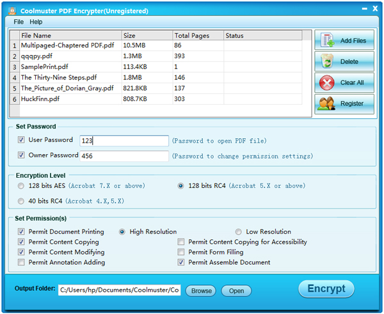384x314 pixels.
Task: Click the Open output folder button
Action: pos(236,291)
